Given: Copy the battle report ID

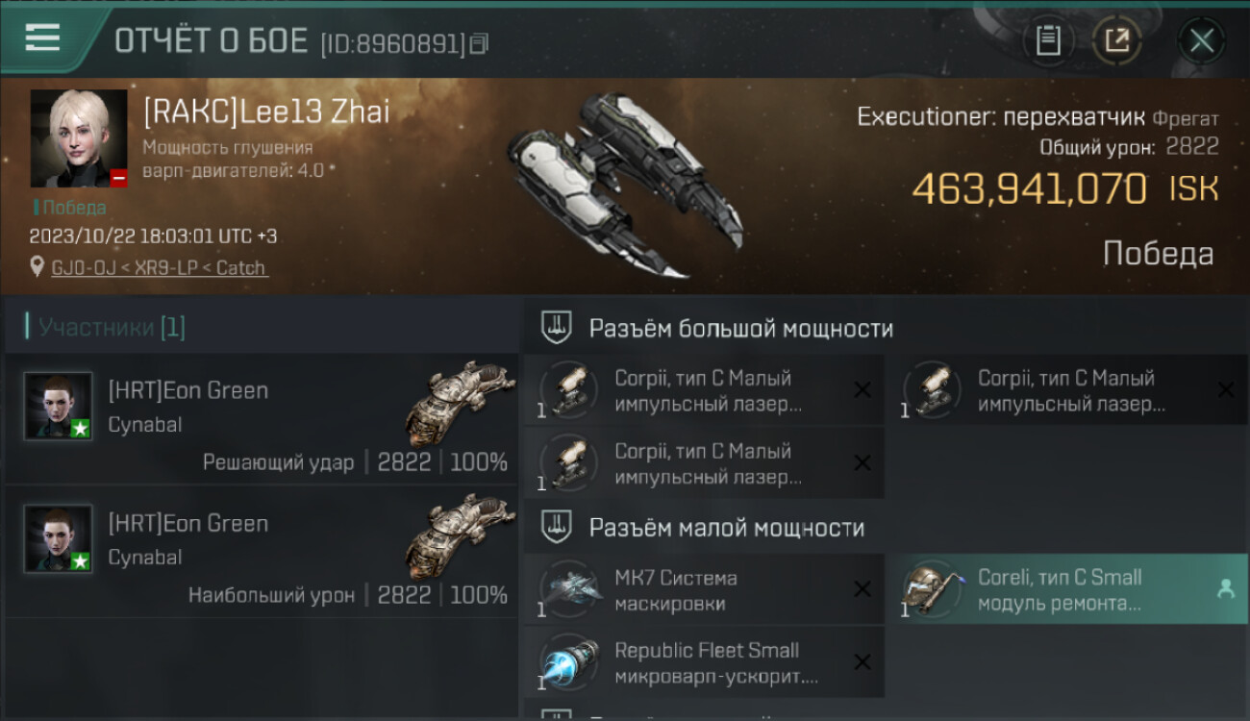Looking at the screenshot, I should tap(479, 43).
